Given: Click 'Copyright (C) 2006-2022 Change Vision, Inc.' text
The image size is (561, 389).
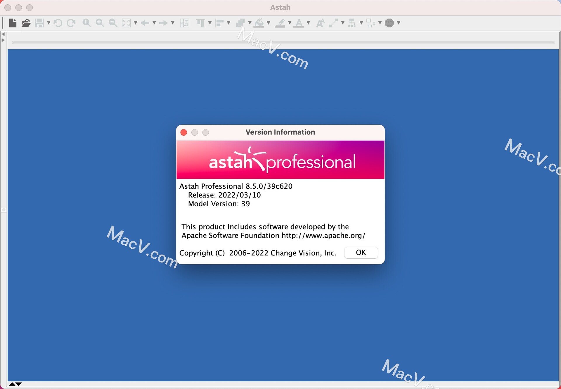Looking at the screenshot, I should (258, 253).
